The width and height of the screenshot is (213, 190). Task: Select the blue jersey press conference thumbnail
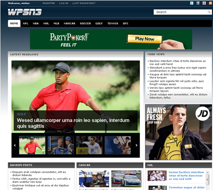click(x=61, y=145)
